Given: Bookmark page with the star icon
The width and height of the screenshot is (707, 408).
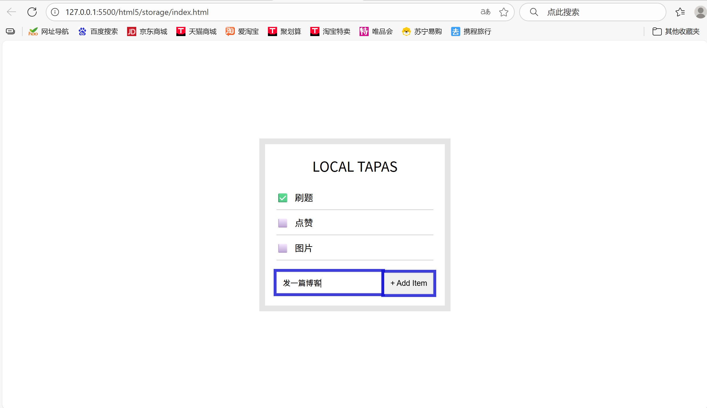Looking at the screenshot, I should click(x=504, y=12).
